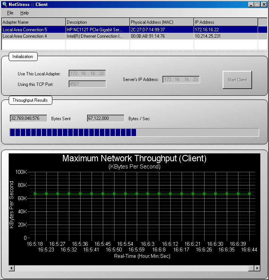Minimize the NetStress Client window
The image size is (269, 280).
pos(251,5)
